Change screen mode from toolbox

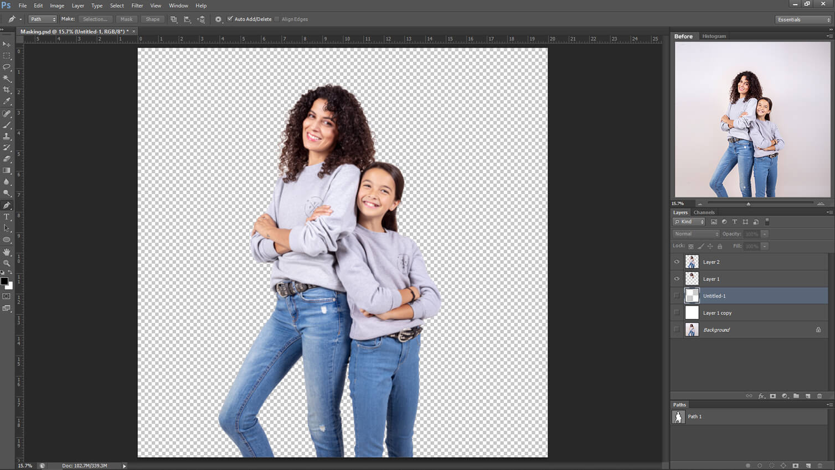7,309
